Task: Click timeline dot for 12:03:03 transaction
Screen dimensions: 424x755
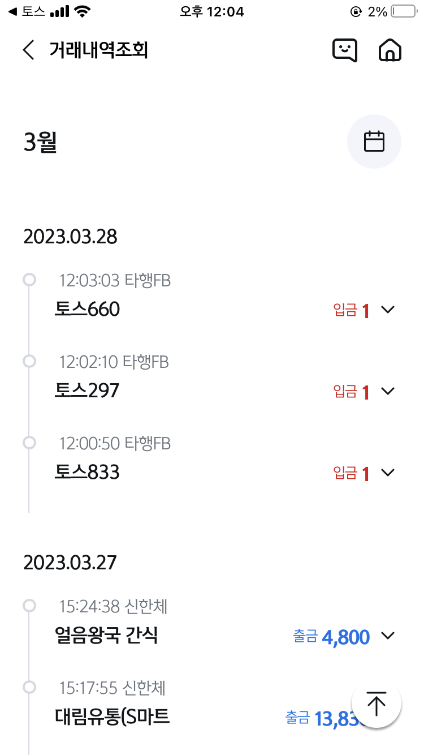Action: click(x=29, y=280)
